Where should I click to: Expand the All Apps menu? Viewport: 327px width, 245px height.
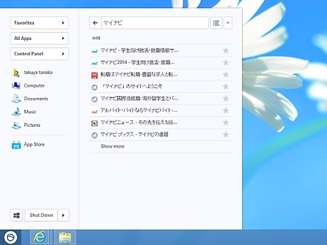pyautogui.click(x=39, y=38)
